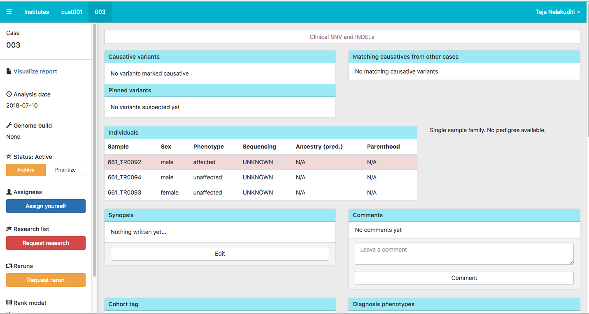This screenshot has height=314, width=589.
Task: Open the Teja Nelakuditi user dropdown
Action: [558, 11]
